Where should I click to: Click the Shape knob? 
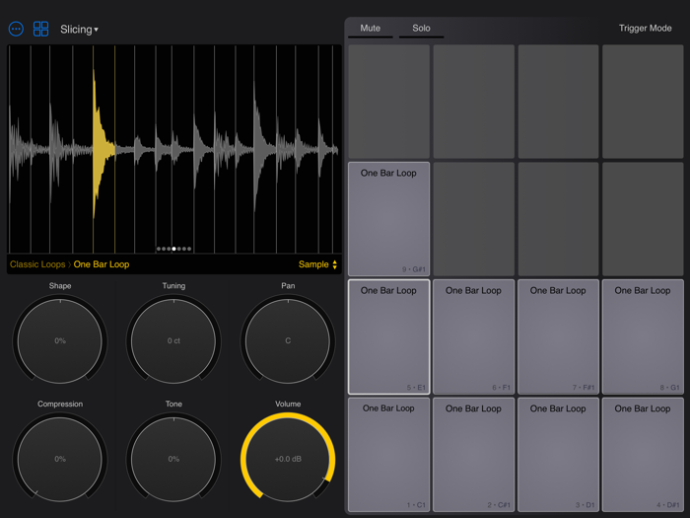point(60,341)
